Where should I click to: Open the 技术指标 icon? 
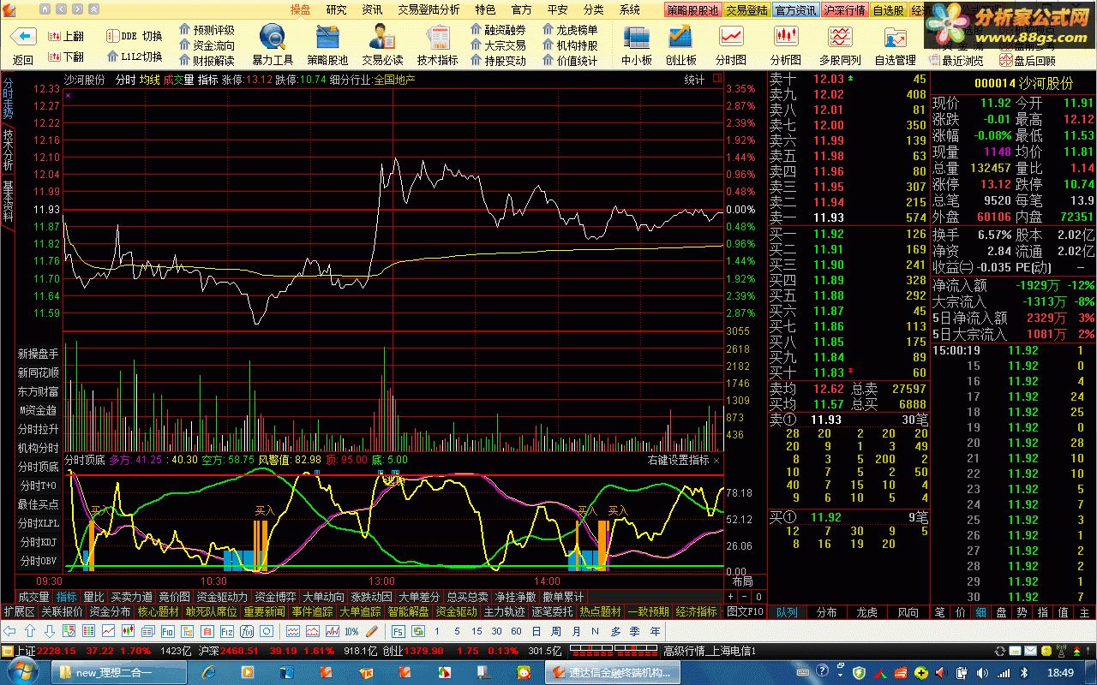pyautogui.click(x=437, y=38)
